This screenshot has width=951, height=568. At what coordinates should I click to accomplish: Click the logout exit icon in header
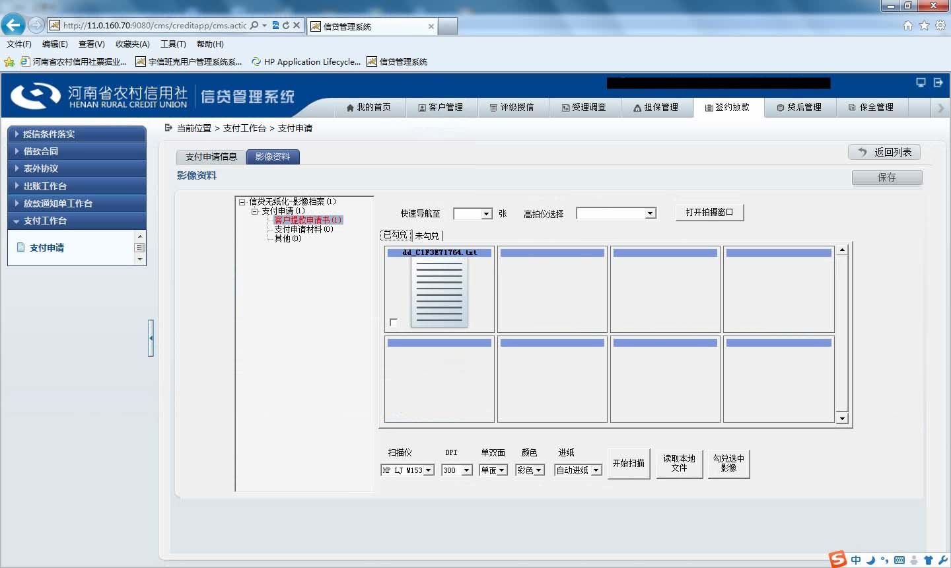click(x=938, y=83)
